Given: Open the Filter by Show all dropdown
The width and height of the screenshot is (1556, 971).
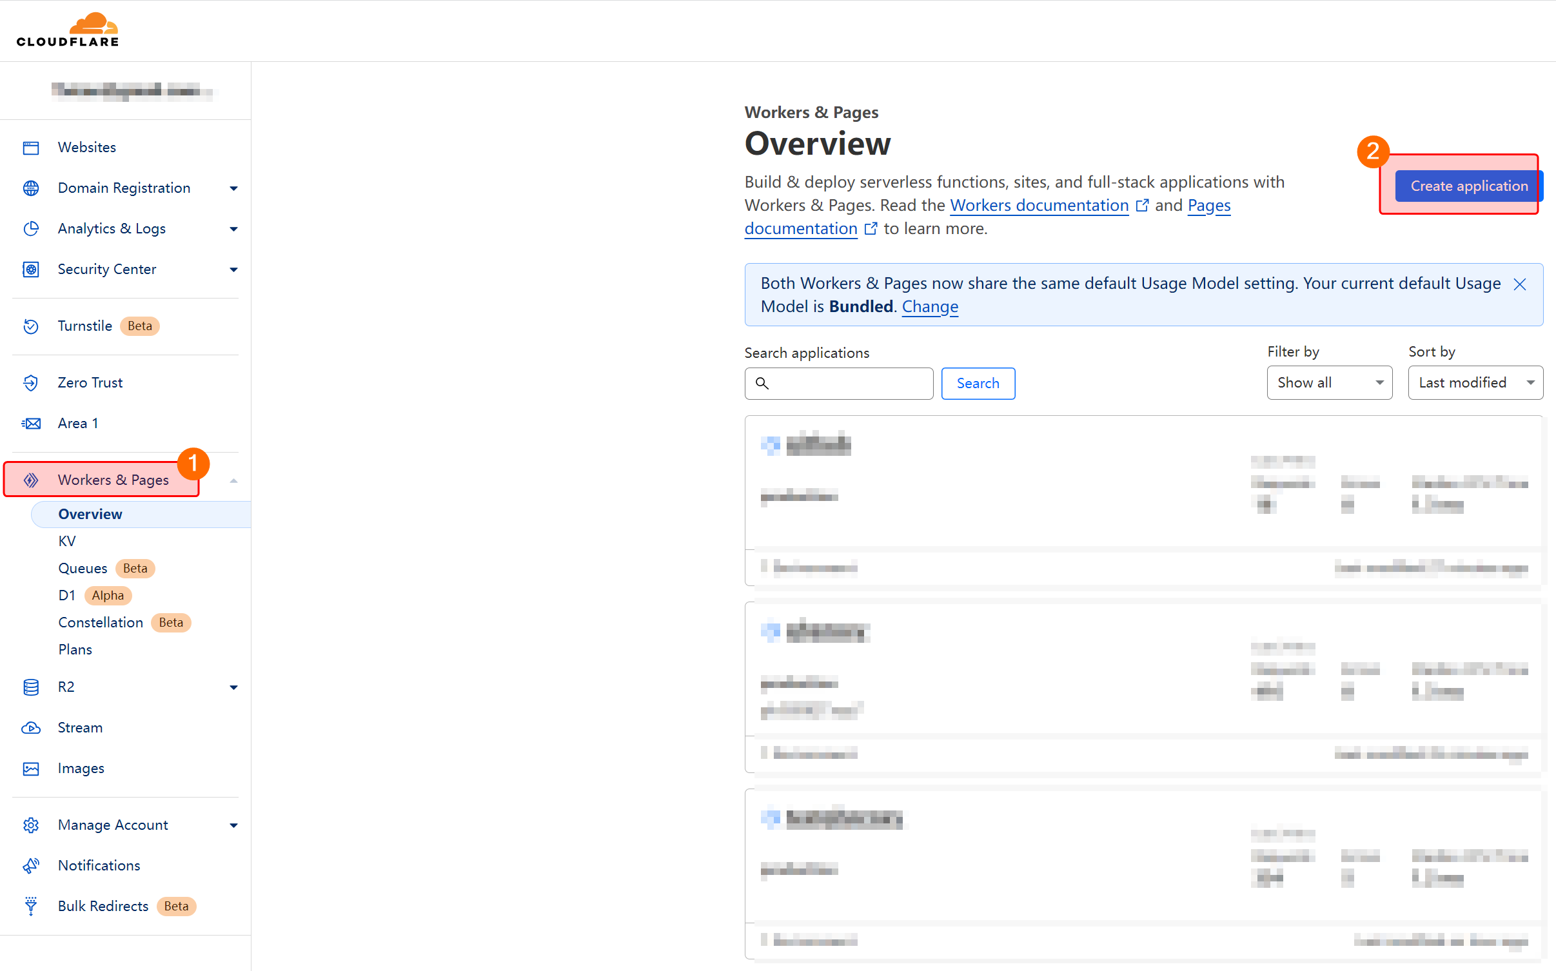Looking at the screenshot, I should [x=1329, y=383].
